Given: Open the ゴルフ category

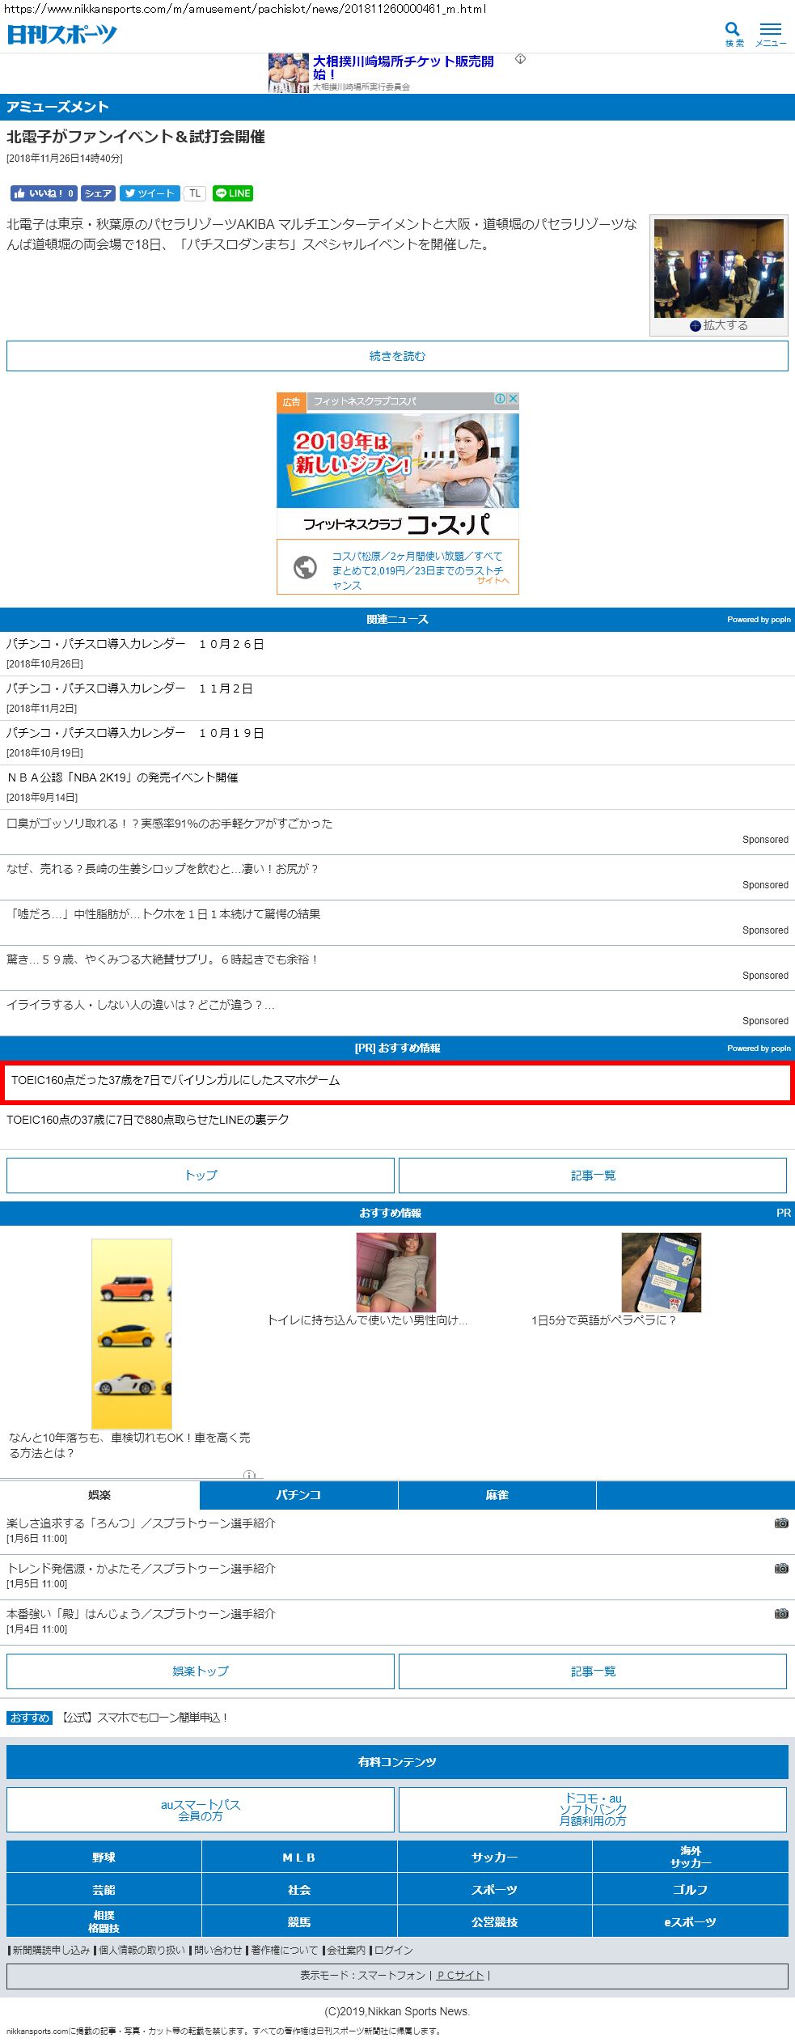Looking at the screenshot, I should 691,1890.
